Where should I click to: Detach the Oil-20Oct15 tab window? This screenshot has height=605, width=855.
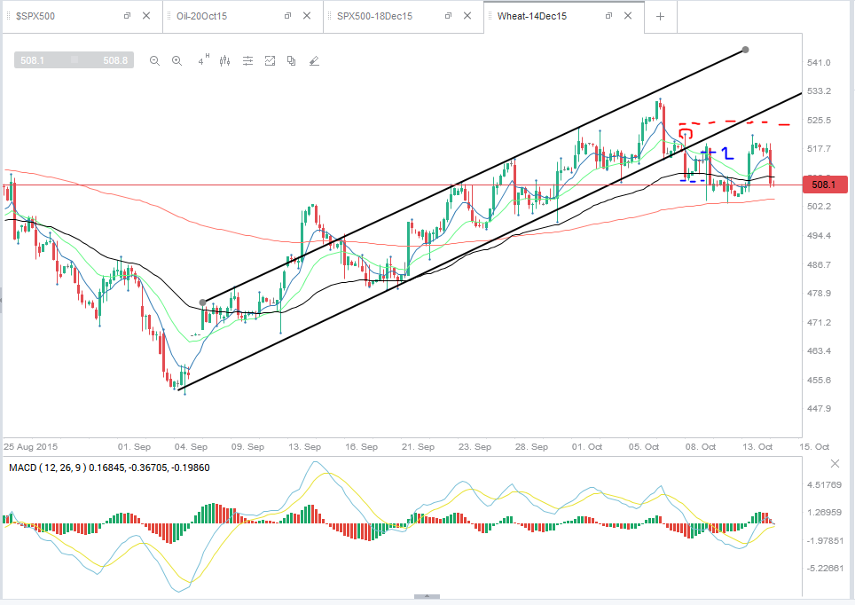click(288, 16)
